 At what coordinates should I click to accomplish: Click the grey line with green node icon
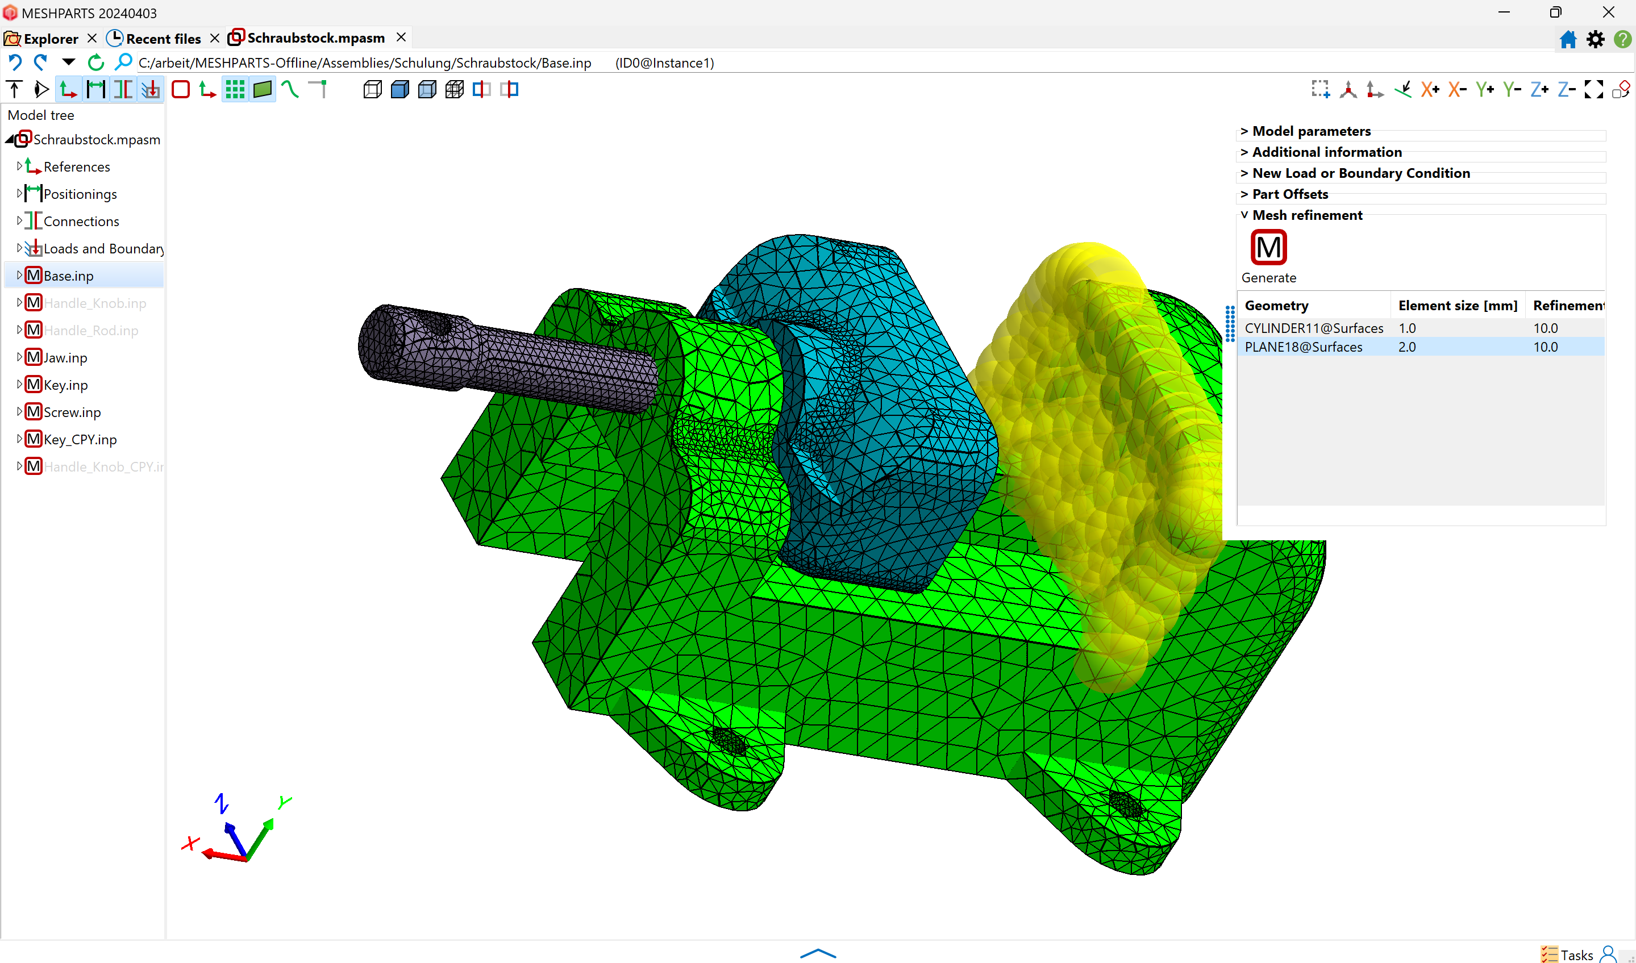(318, 89)
